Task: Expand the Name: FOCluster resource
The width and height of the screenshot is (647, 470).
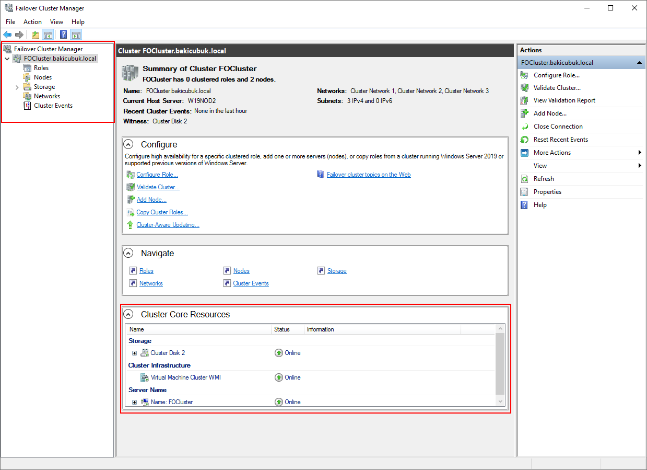Action: (134, 402)
